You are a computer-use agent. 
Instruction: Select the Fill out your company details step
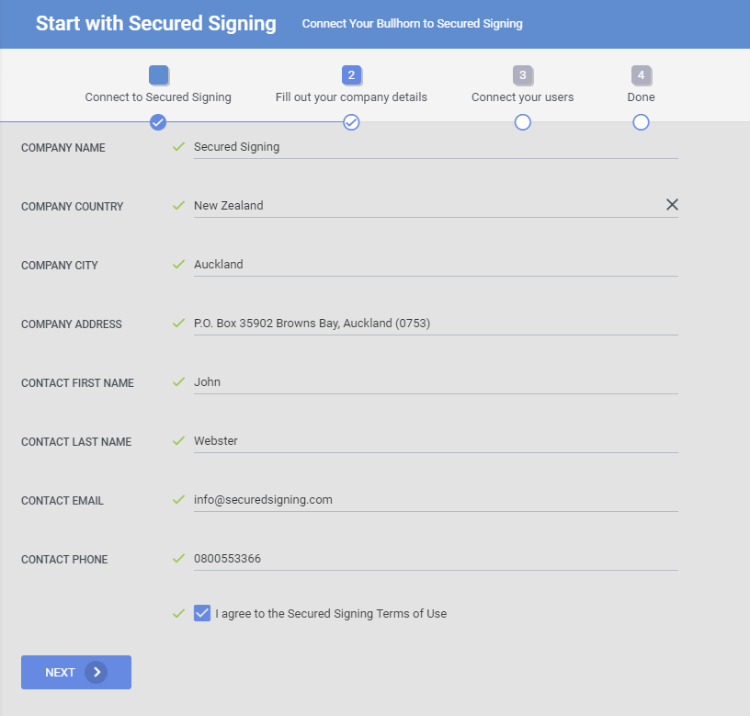tap(351, 97)
